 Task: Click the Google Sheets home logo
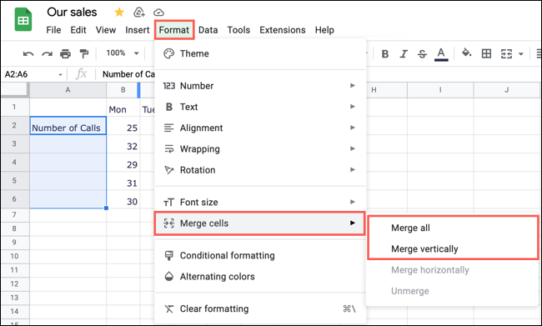(x=23, y=20)
